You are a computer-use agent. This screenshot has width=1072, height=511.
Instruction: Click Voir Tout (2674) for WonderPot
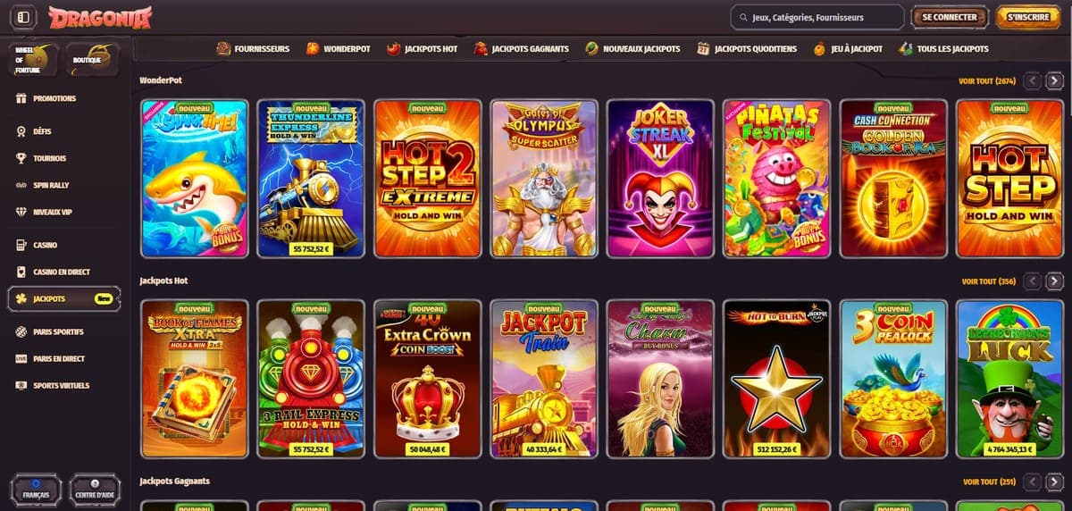[x=987, y=80]
